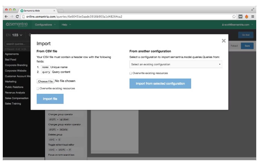This screenshot has height=164, width=259.
Task: Close the Import dialog with the X
Action: 224,41
